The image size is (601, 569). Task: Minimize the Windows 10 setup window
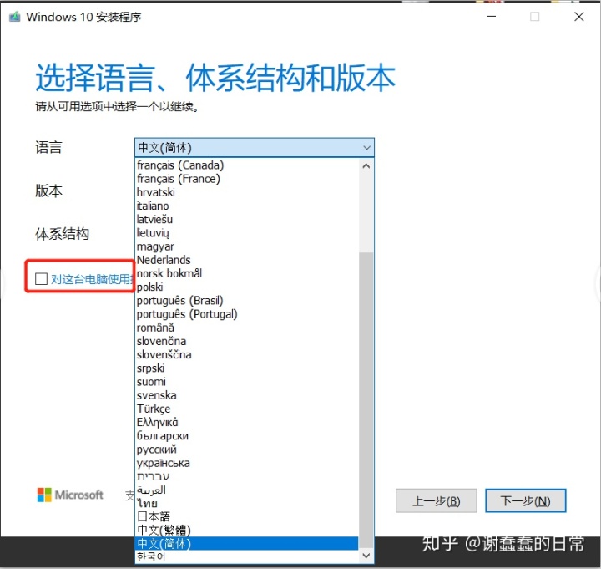pos(492,17)
